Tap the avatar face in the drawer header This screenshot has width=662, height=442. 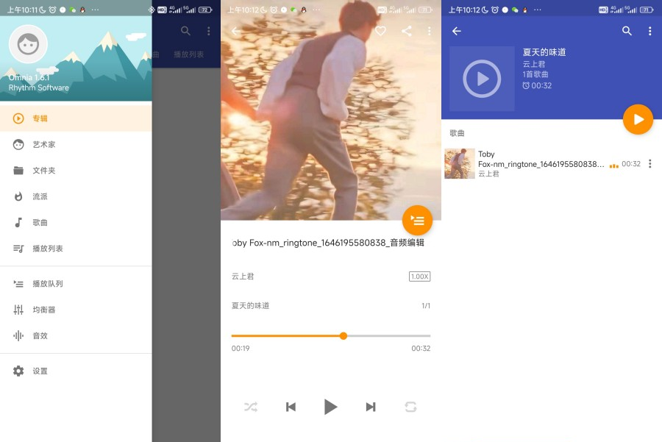tap(28, 44)
